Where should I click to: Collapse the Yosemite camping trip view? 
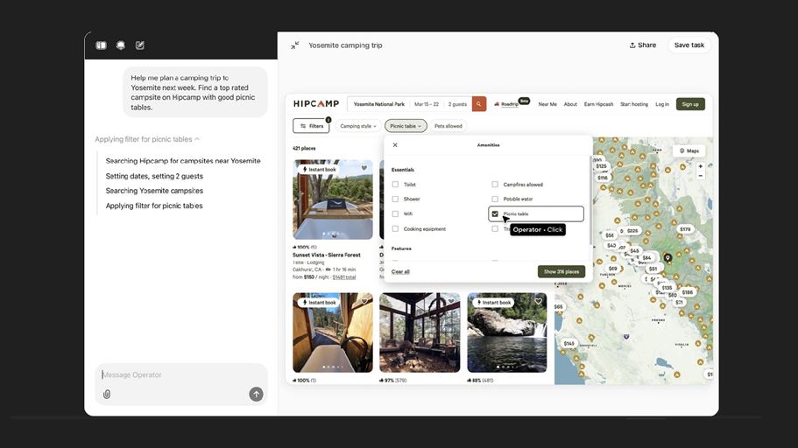(294, 45)
